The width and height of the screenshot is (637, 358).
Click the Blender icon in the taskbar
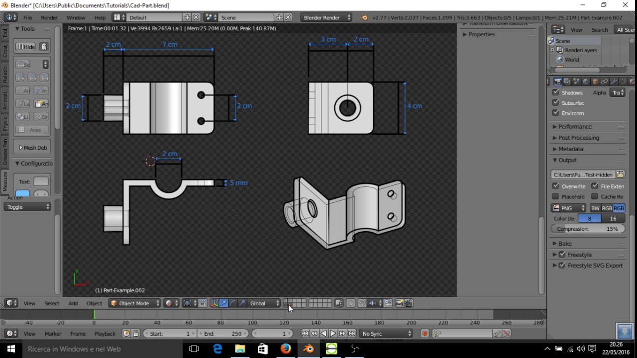coord(309,349)
